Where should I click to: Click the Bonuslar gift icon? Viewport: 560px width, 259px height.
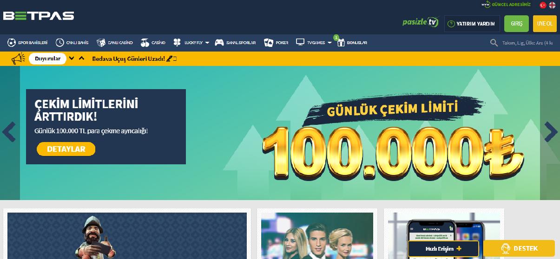341,43
